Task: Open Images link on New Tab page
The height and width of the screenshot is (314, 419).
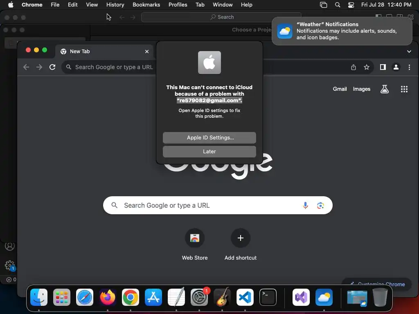Action: (362, 89)
